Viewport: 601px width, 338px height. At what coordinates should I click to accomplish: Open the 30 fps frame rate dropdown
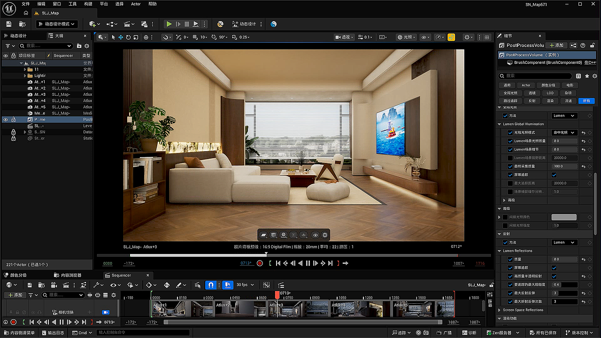point(245,285)
